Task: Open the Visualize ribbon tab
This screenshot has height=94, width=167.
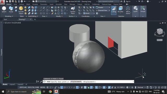Action: pyautogui.click(x=35, y=4)
